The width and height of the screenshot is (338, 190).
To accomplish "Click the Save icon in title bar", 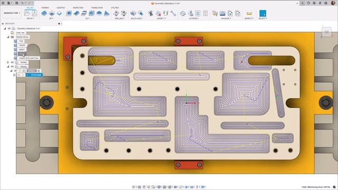I will coord(16,3).
